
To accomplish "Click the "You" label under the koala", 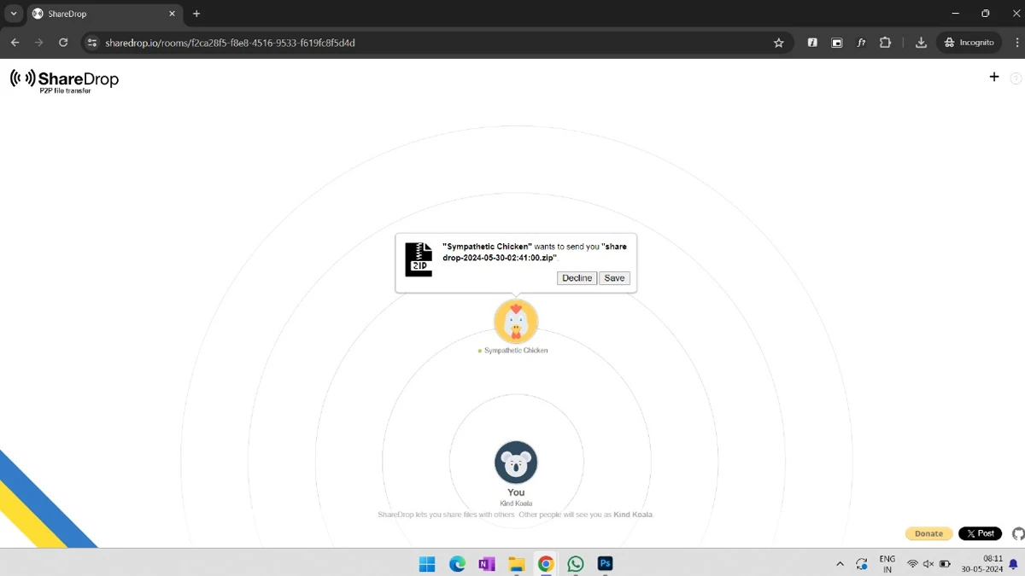I will click(x=516, y=492).
